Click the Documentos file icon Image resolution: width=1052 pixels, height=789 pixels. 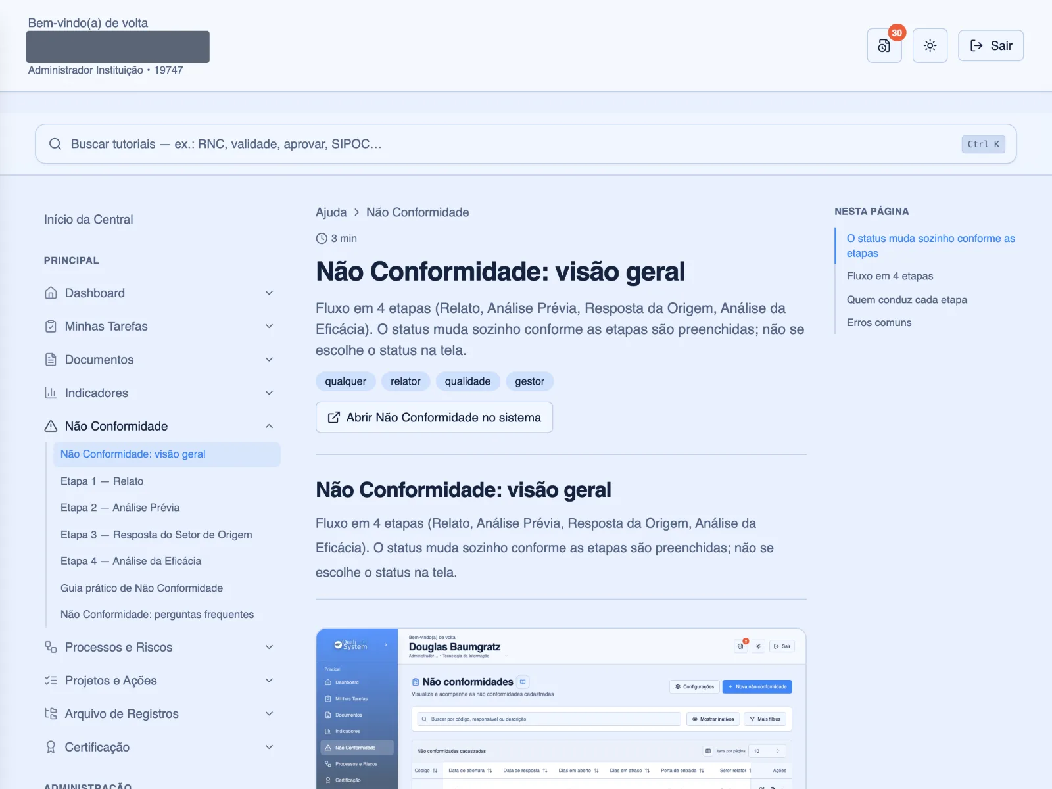(x=51, y=360)
